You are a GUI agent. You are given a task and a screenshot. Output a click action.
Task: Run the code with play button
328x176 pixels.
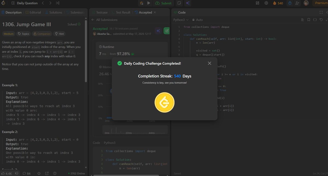148,3
